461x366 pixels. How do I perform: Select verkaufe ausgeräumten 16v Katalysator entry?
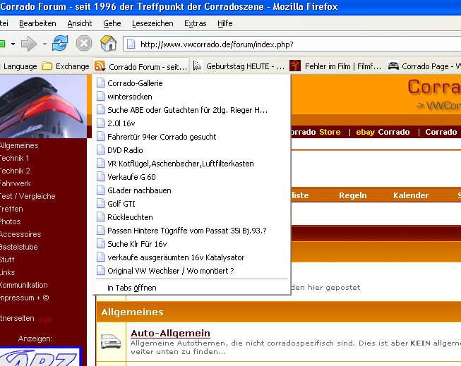pos(191,257)
